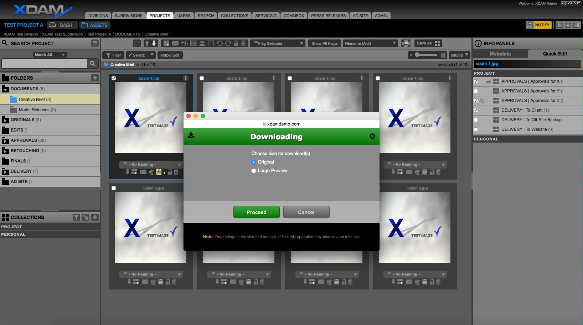Open the Flag Selected dropdown

pyautogui.click(x=278, y=43)
